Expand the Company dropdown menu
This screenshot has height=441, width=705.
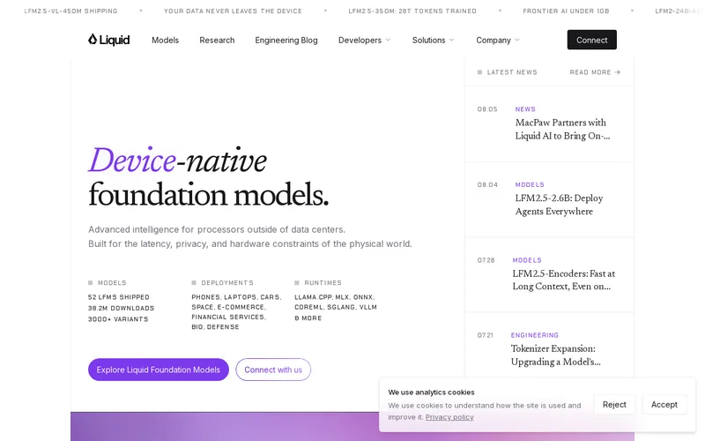[x=498, y=40]
